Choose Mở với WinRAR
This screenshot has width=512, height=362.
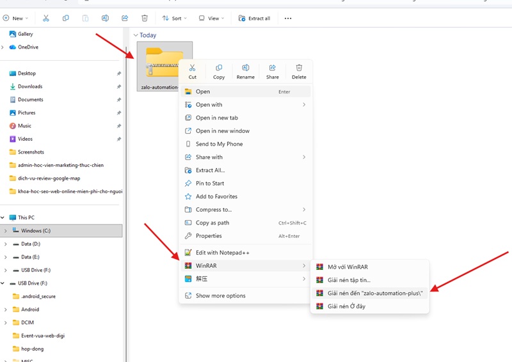point(370,267)
